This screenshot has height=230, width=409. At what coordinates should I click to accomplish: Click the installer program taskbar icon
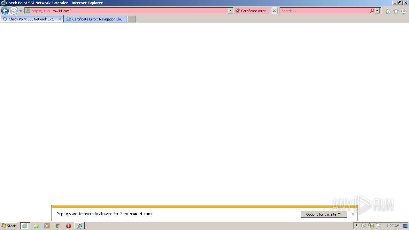tap(80, 226)
